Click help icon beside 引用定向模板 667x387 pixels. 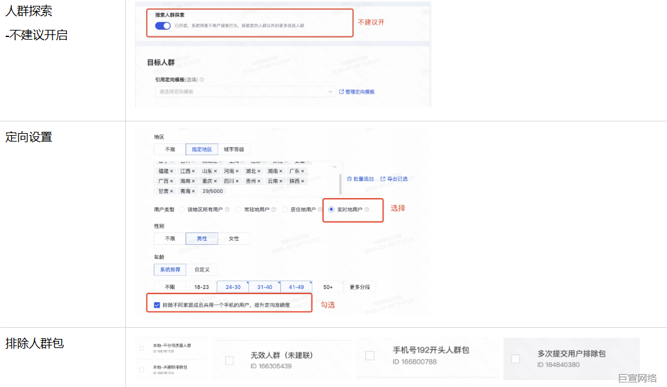[x=202, y=80]
